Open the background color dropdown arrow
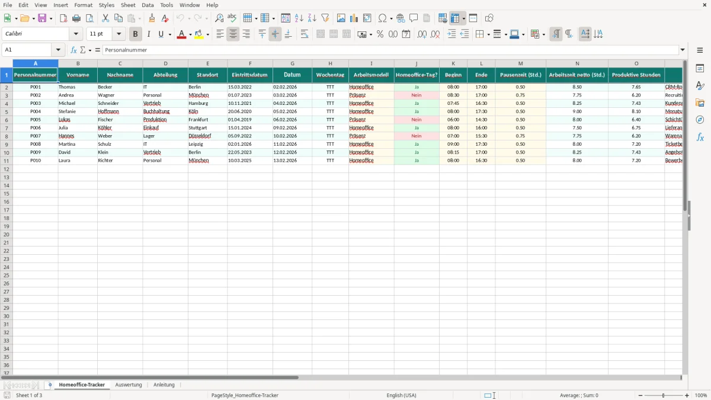This screenshot has width=711, height=400. tap(207, 34)
